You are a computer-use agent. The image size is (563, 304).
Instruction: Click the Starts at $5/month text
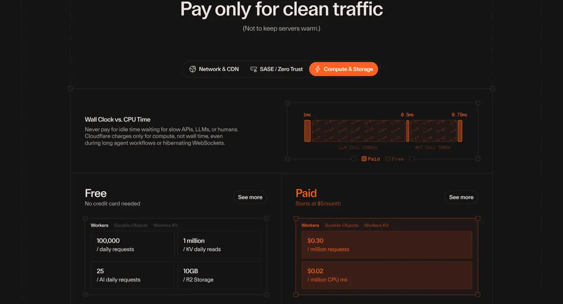(x=318, y=203)
